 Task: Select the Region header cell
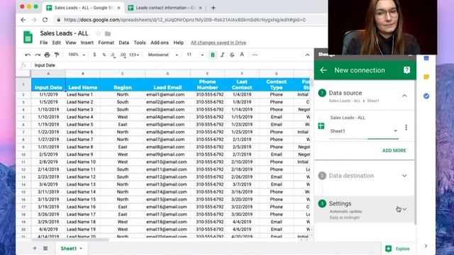tap(123, 84)
